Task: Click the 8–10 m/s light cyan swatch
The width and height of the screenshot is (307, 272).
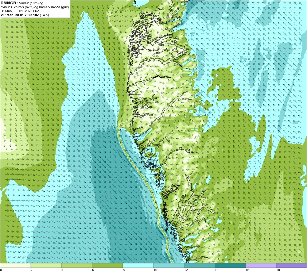Action: 138,265
